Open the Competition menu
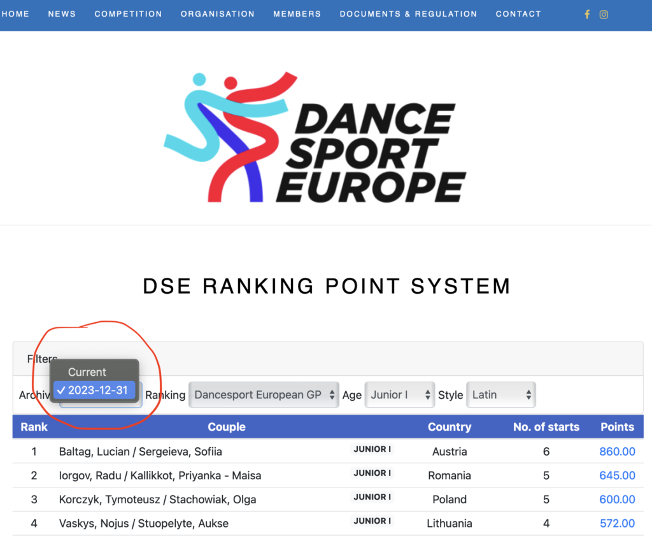 (128, 14)
